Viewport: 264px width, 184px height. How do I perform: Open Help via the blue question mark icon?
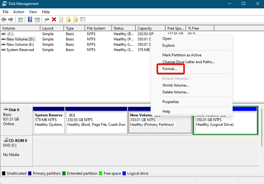tap(30, 19)
